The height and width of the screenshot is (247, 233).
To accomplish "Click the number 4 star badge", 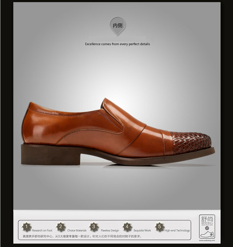I will [127, 227].
